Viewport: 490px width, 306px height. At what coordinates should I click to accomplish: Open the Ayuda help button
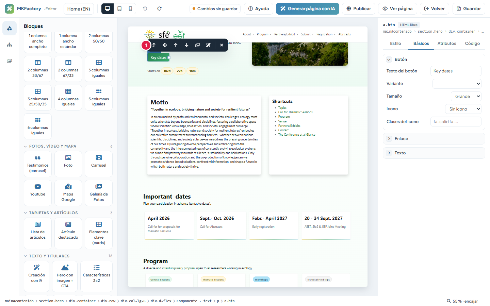(259, 8)
